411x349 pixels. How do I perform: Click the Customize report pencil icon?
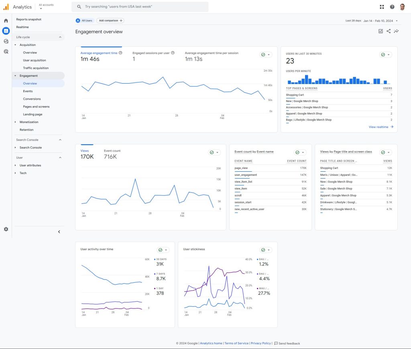(x=380, y=31)
